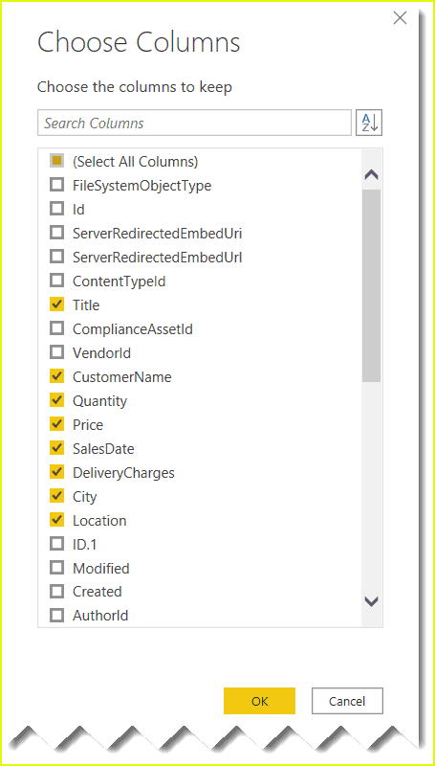This screenshot has width=435, height=766.
Task: Uncheck the Price column
Action: coord(57,424)
